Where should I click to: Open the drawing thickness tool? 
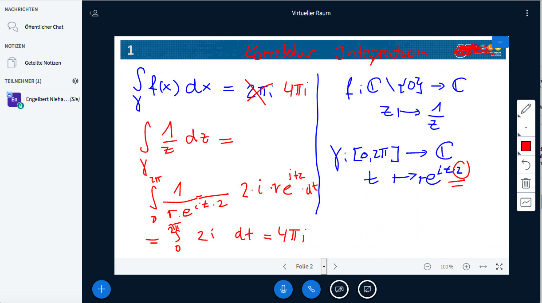526,127
